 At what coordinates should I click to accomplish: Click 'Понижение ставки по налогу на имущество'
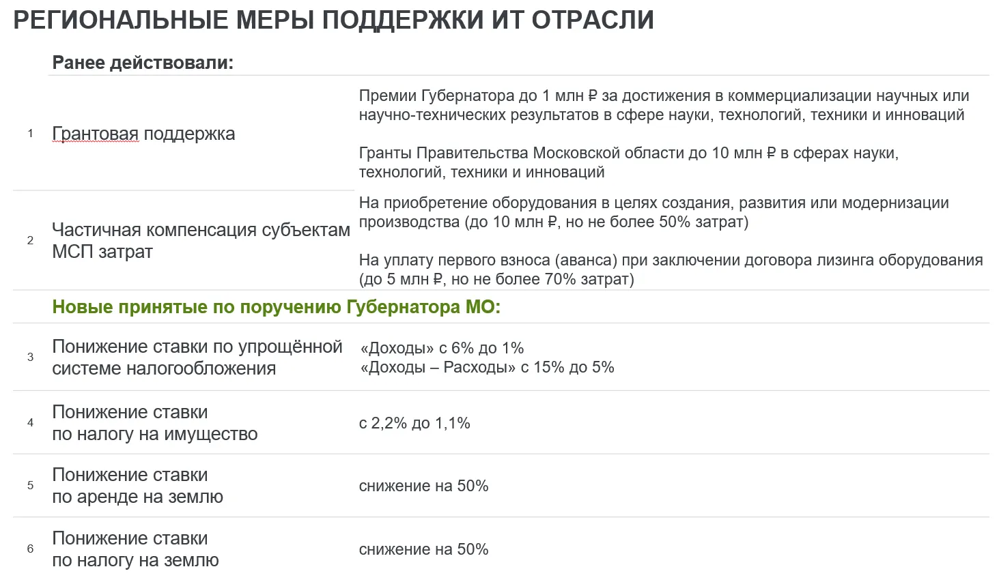(155, 423)
